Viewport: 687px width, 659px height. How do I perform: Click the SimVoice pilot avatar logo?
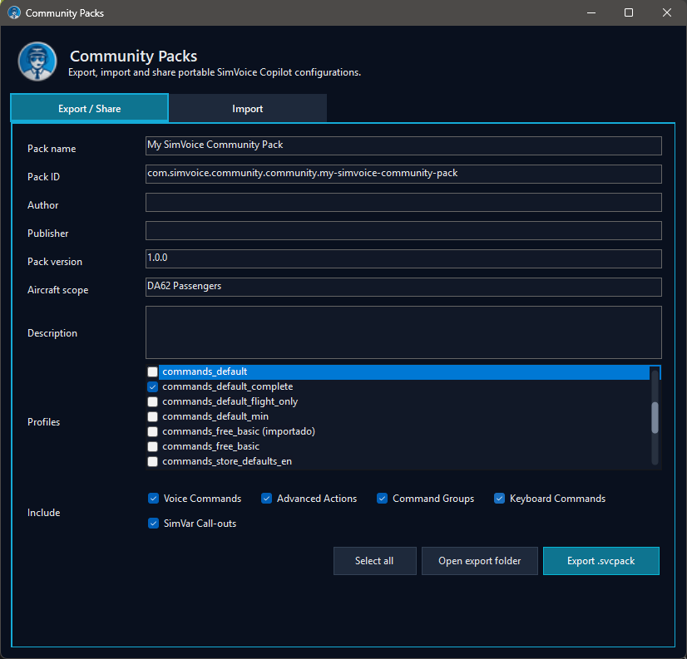37,61
